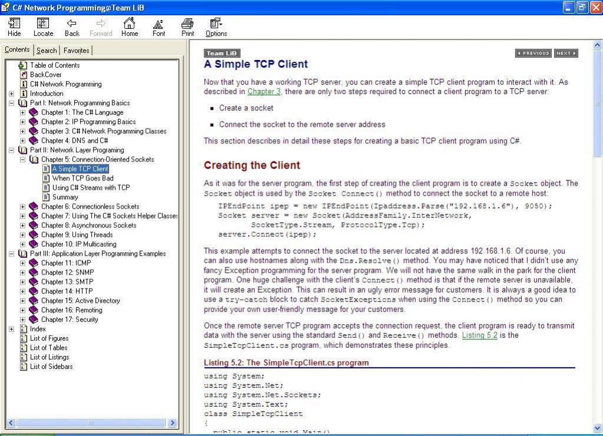The image size is (603, 436).
Task: Switch to the Search tab
Action: 47,51
